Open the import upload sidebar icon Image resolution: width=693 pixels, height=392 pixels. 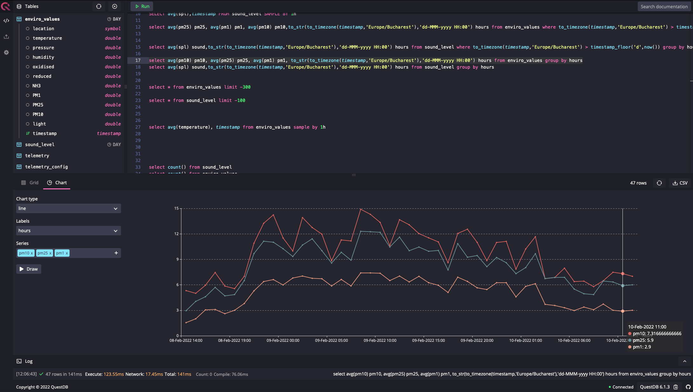pyautogui.click(x=6, y=37)
